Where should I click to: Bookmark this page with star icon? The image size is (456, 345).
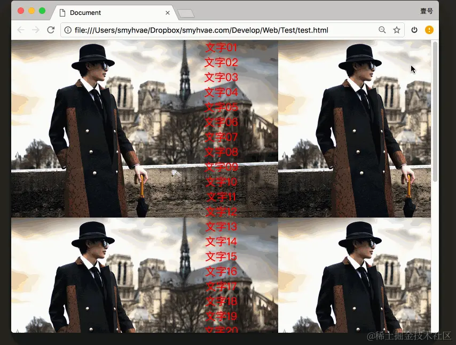click(x=397, y=30)
